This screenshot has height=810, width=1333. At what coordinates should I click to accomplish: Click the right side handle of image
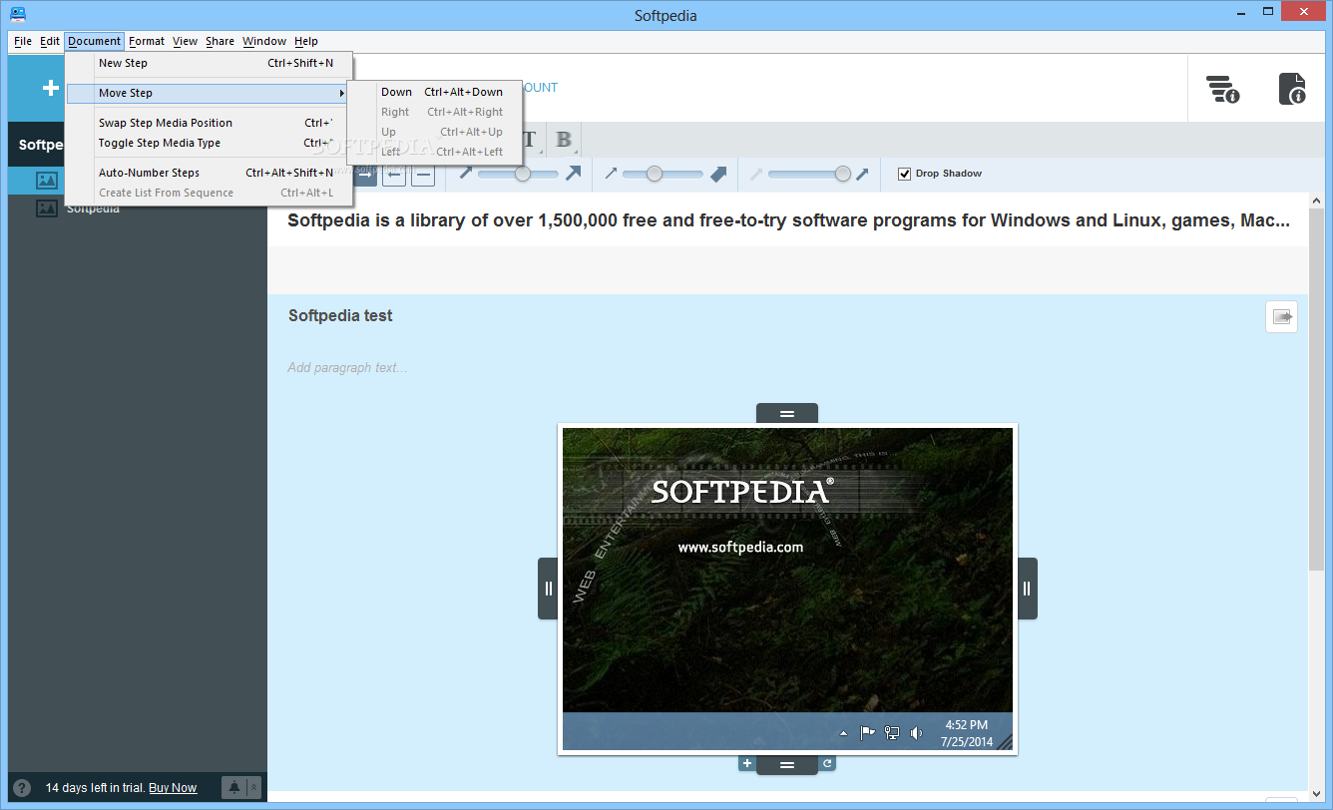[x=1027, y=589]
